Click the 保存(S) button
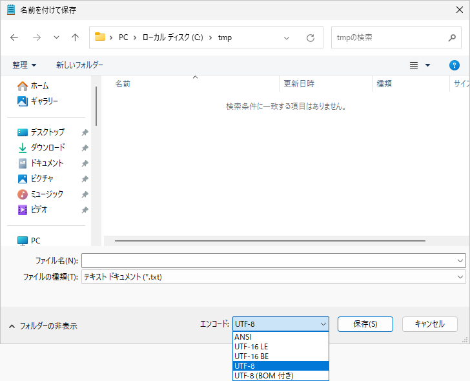The height and width of the screenshot is (381, 470). coord(364,324)
